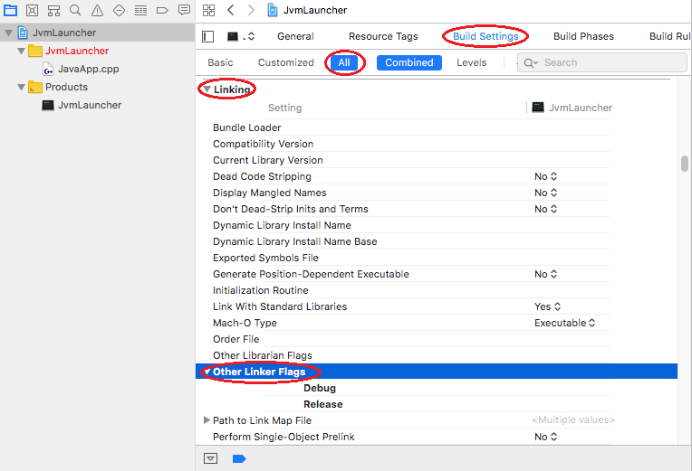
Task: Select the red JvmLauncher group folder
Action: pos(77,52)
